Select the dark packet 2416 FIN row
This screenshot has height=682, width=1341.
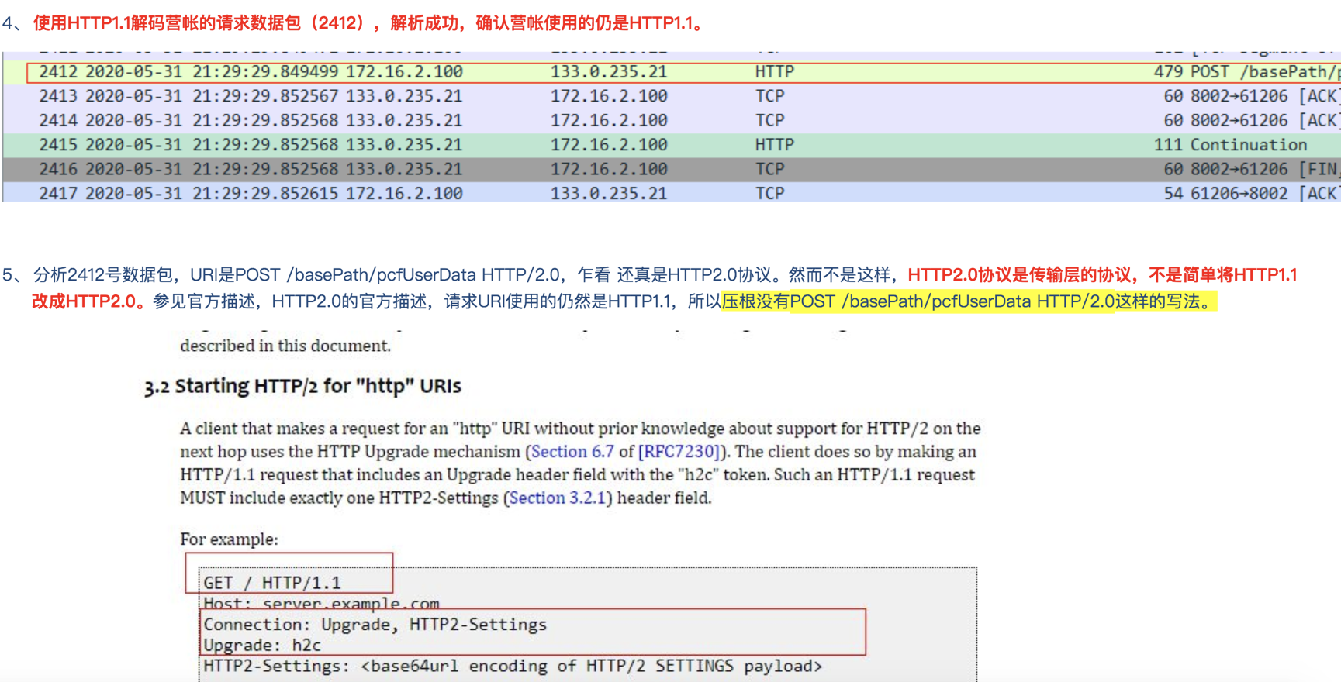[x=672, y=169]
